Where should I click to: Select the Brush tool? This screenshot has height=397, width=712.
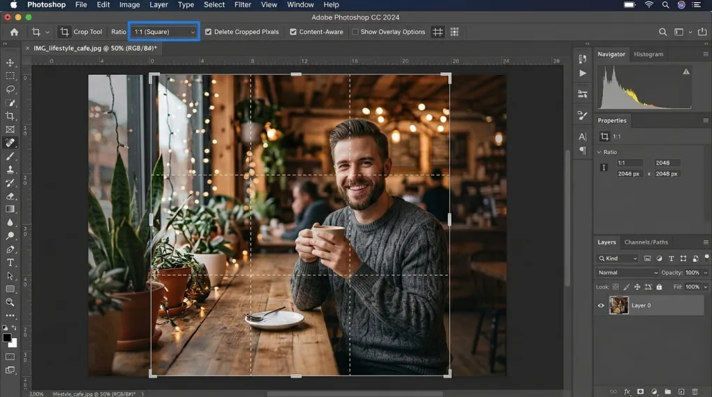click(10, 156)
